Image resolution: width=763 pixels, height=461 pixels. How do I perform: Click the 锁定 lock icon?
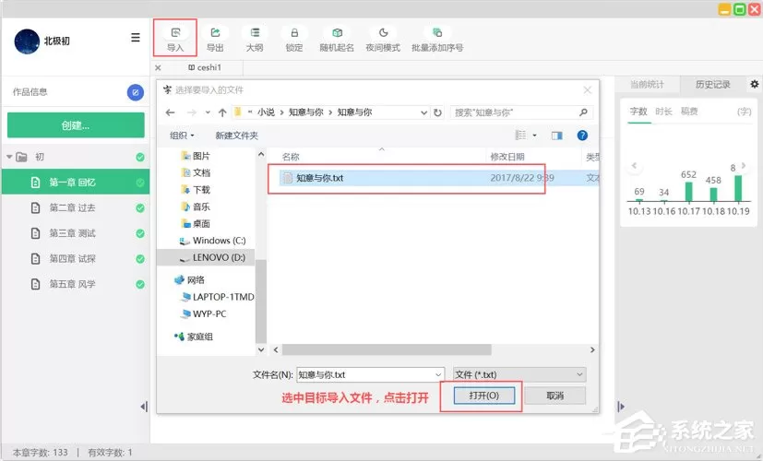[294, 32]
